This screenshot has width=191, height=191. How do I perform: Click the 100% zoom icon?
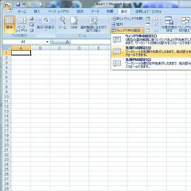[74, 23]
